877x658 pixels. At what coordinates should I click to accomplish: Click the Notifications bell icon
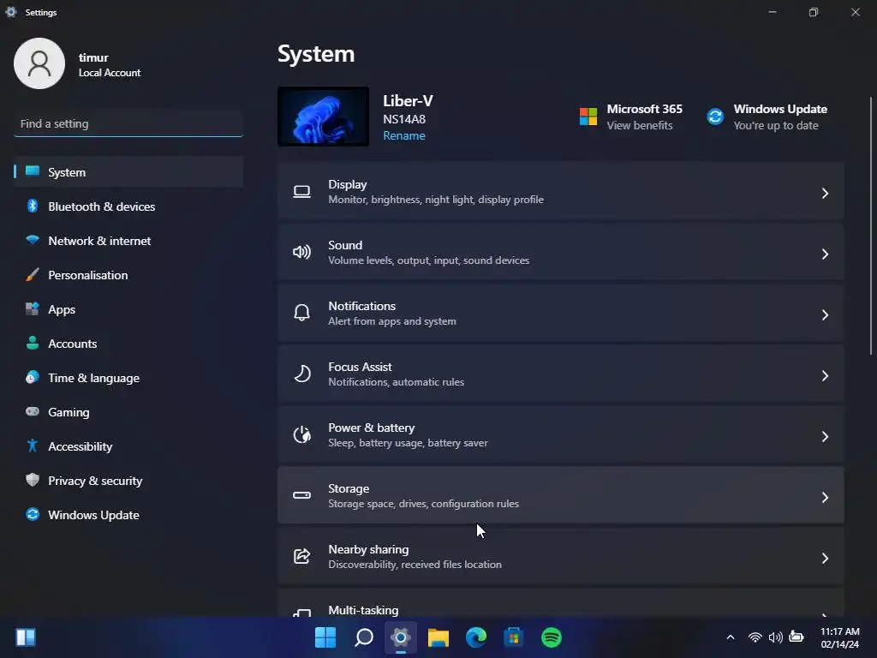point(301,313)
